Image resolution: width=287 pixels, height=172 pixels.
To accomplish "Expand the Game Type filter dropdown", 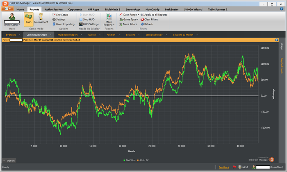I will click(x=130, y=19).
